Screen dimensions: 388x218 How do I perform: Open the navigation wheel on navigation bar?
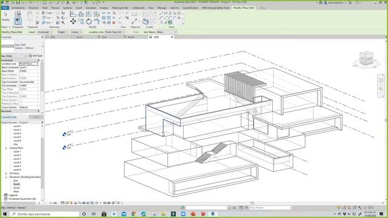381,81
